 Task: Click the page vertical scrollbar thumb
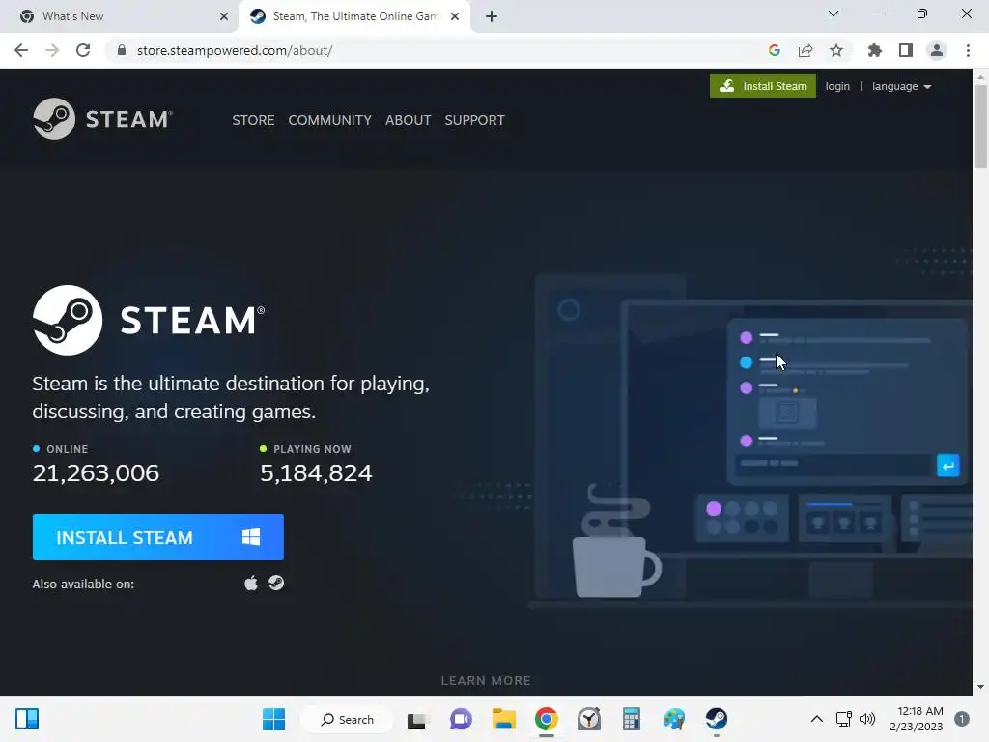[x=980, y=127]
